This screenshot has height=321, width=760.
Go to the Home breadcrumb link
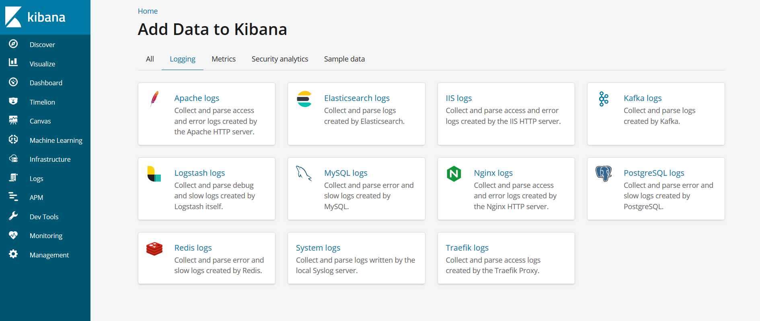148,11
